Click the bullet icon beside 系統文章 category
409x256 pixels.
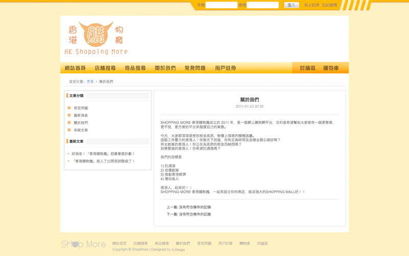[x=69, y=130]
